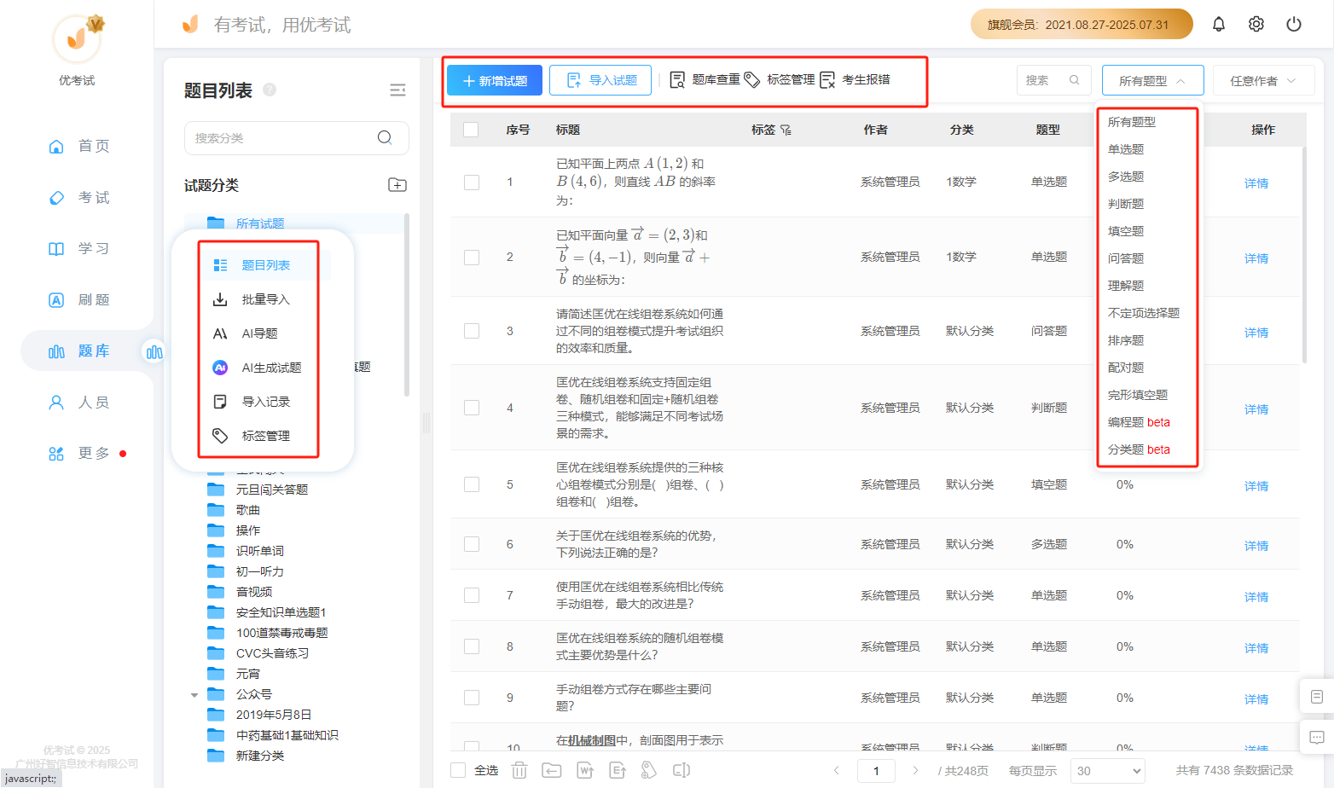The image size is (1334, 788).
Task: Open the 元旦闯关答题 category folder
Action: [x=271, y=490]
